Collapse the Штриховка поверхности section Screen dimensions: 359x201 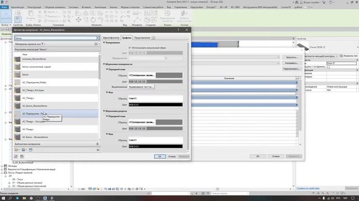[104, 64]
